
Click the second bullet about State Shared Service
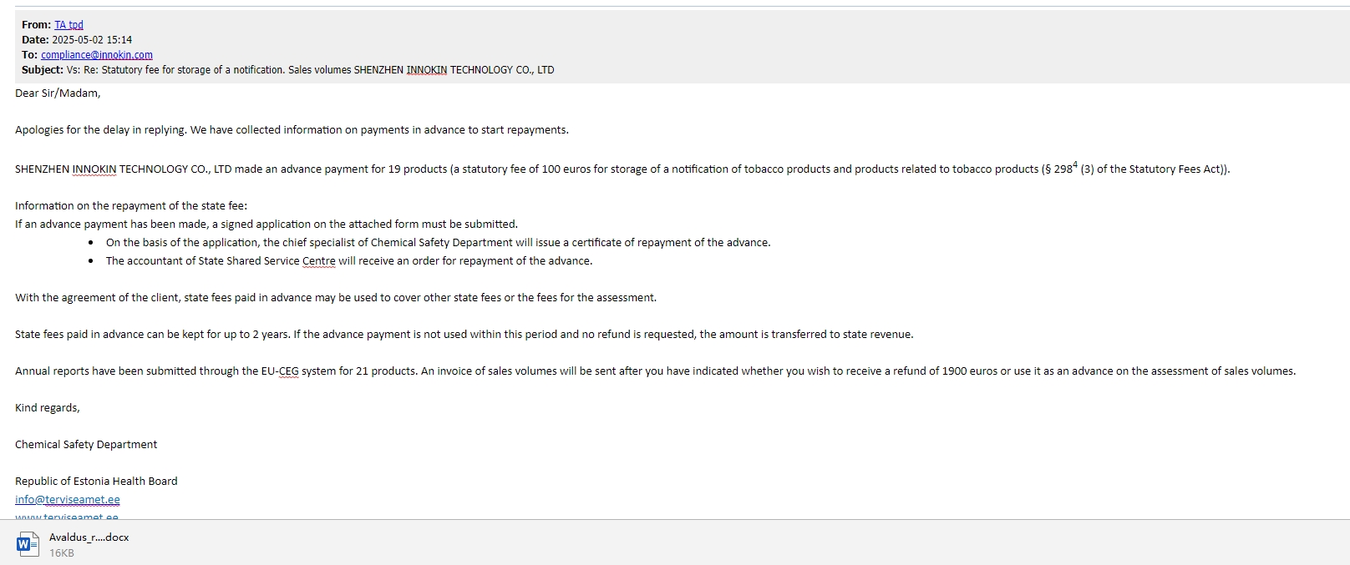[x=349, y=261]
